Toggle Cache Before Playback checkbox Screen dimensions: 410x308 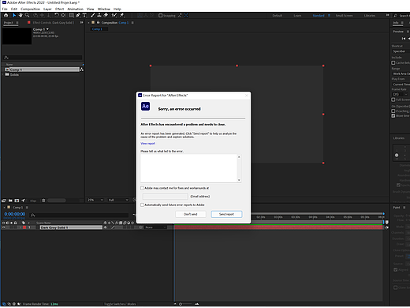tap(393, 62)
